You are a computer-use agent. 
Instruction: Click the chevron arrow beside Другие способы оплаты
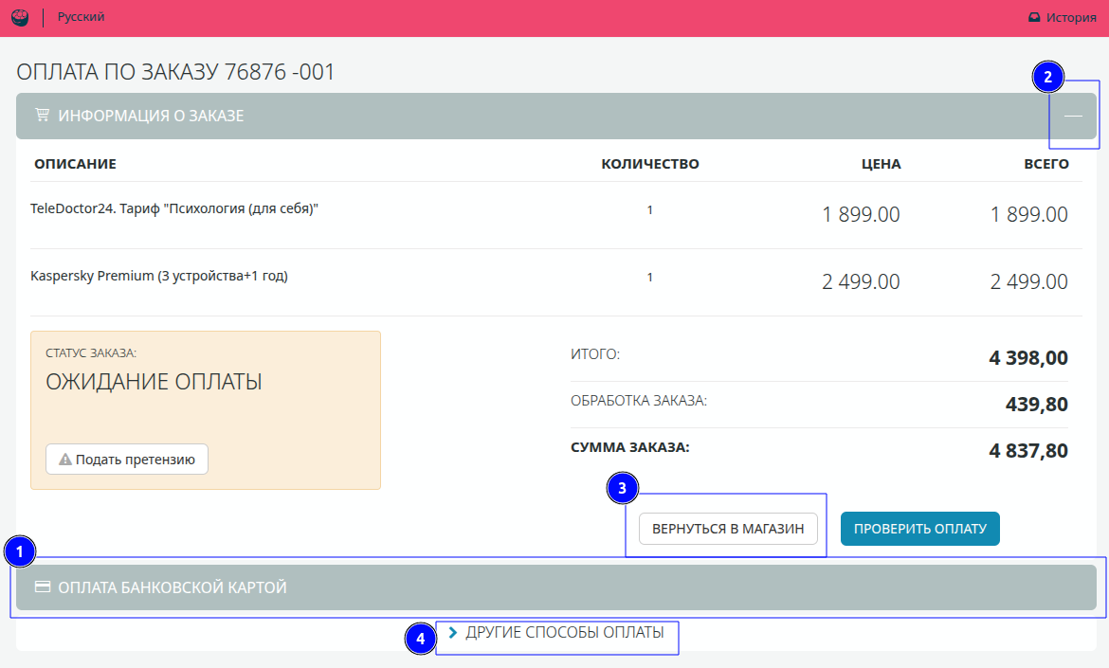(453, 632)
